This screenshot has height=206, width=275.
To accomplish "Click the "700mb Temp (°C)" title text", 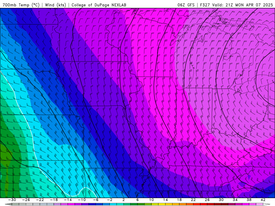I will click(21, 5).
